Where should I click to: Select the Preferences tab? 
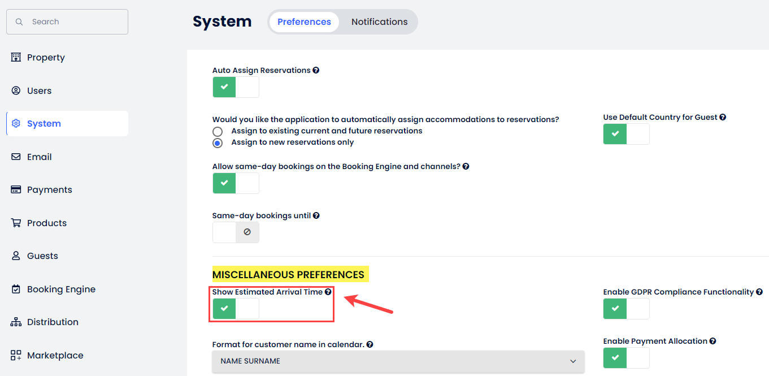point(304,21)
